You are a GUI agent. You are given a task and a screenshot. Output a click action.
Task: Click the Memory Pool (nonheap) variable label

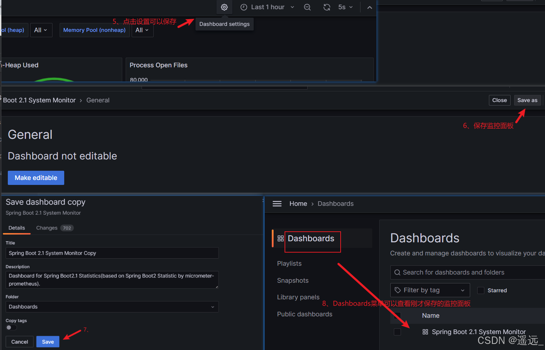pos(94,30)
